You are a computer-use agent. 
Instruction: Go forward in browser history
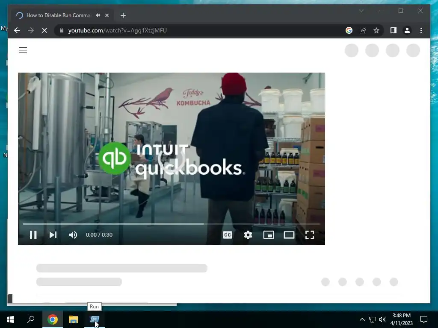[31, 30]
